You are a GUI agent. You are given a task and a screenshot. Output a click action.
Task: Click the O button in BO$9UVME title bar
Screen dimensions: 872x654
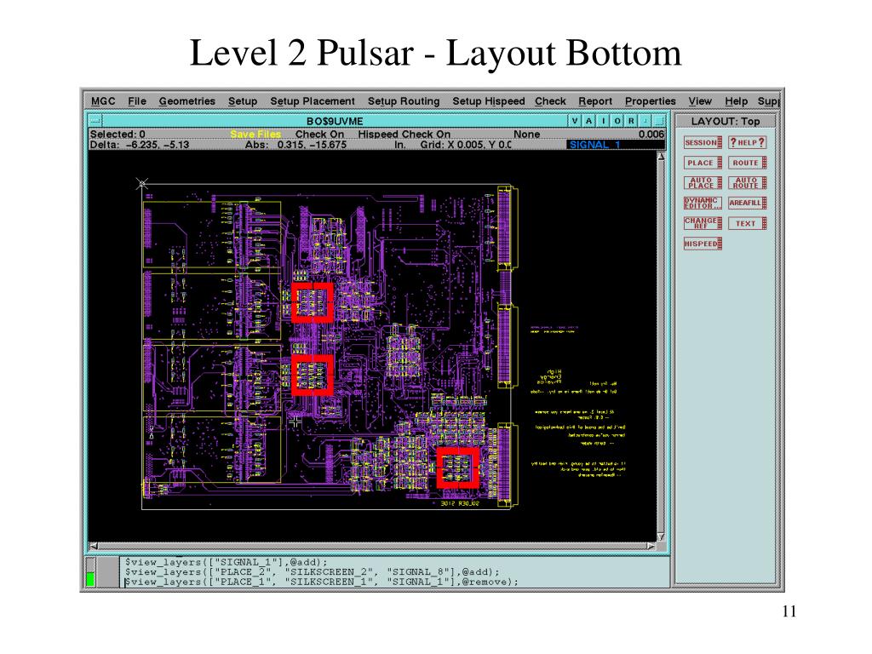tap(617, 121)
